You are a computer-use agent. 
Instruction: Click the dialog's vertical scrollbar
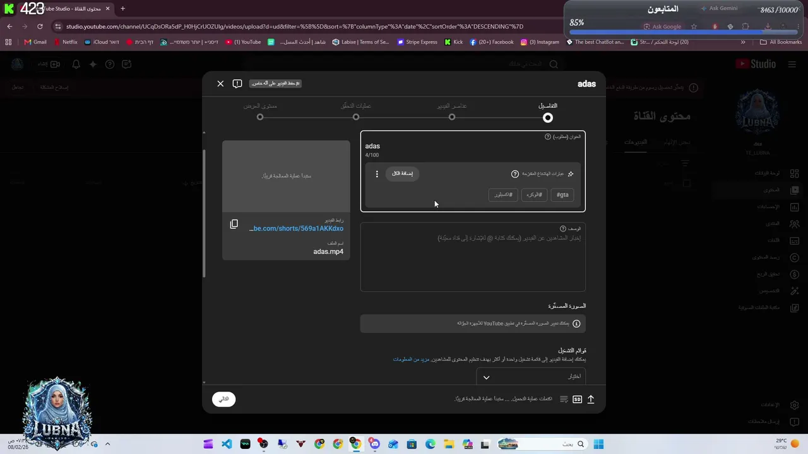(x=204, y=214)
